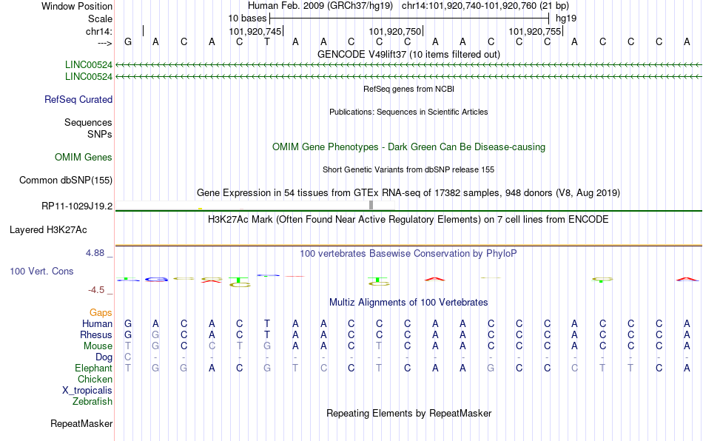The height and width of the screenshot is (441, 703).
Task: Select the Mouse alignment row label
Action: click(x=98, y=346)
